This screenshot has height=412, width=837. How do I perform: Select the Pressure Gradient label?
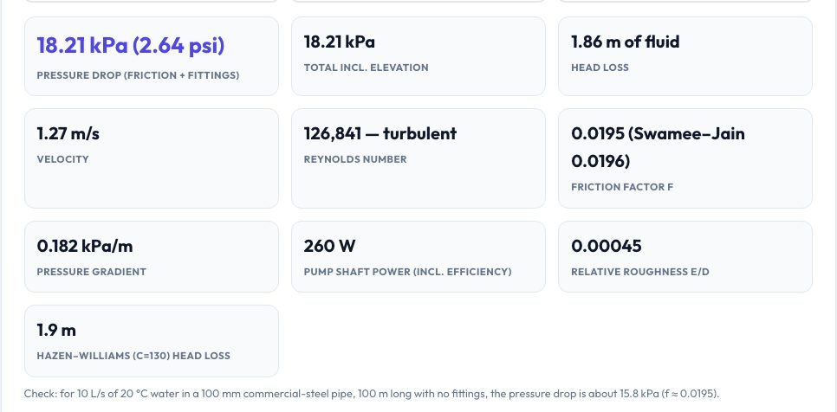pyautogui.click(x=91, y=272)
